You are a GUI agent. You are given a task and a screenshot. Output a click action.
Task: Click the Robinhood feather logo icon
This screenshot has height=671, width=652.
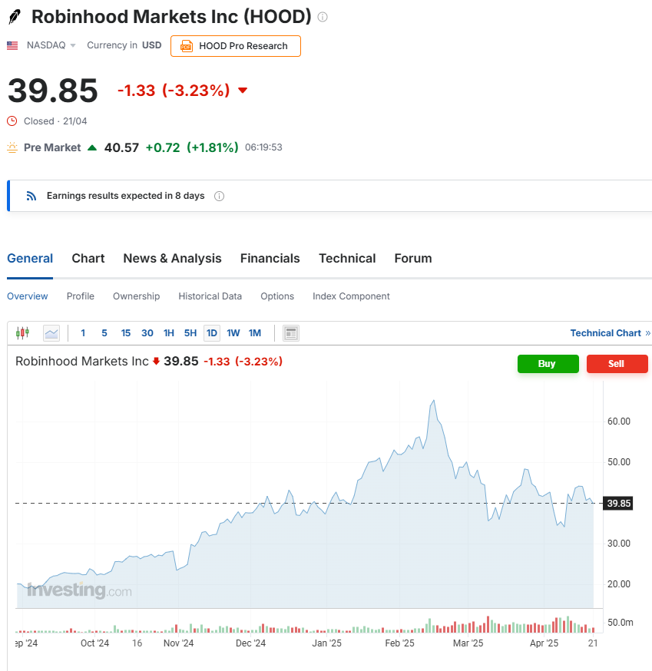point(15,17)
